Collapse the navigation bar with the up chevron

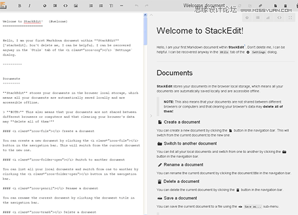151,15
